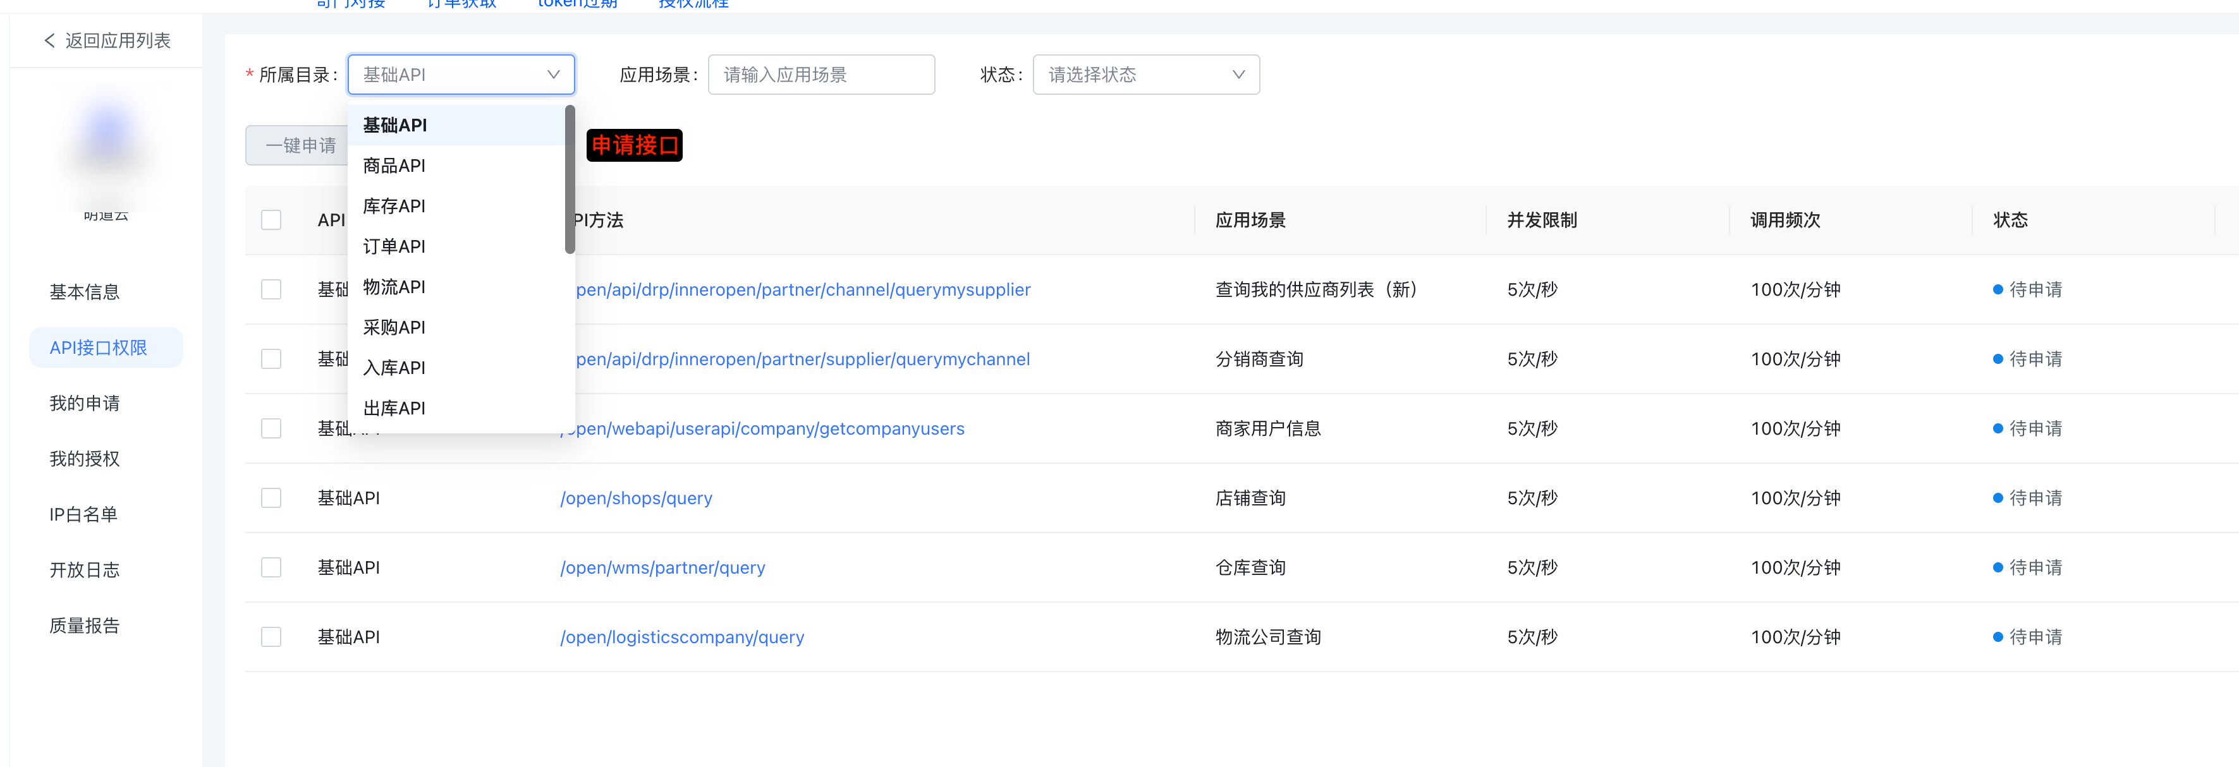Open the 所属目录 dropdown arrow
Screen dimensions: 2239x767
(552, 75)
